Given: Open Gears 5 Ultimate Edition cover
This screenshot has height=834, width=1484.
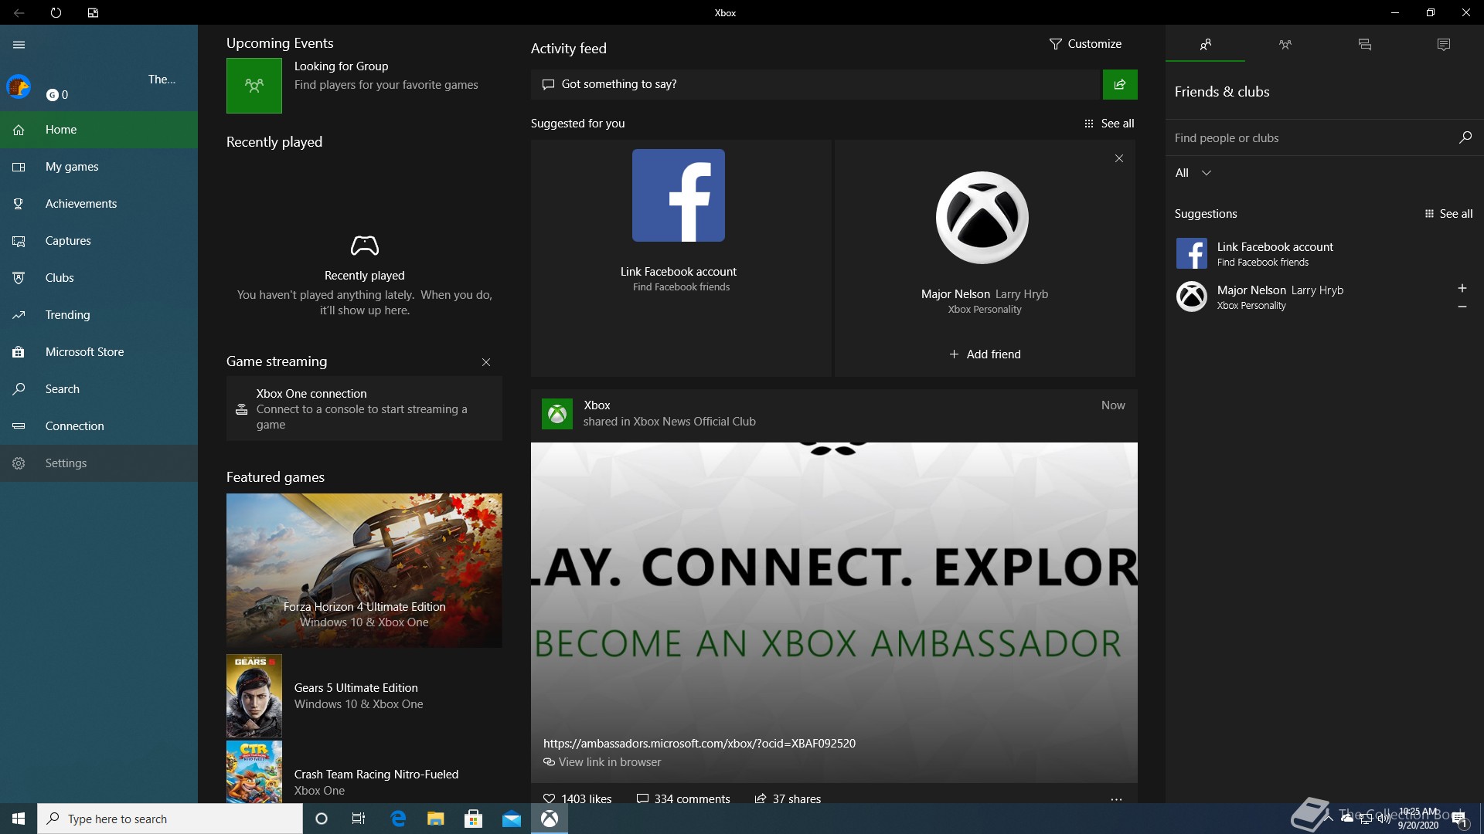Looking at the screenshot, I should pyautogui.click(x=254, y=696).
